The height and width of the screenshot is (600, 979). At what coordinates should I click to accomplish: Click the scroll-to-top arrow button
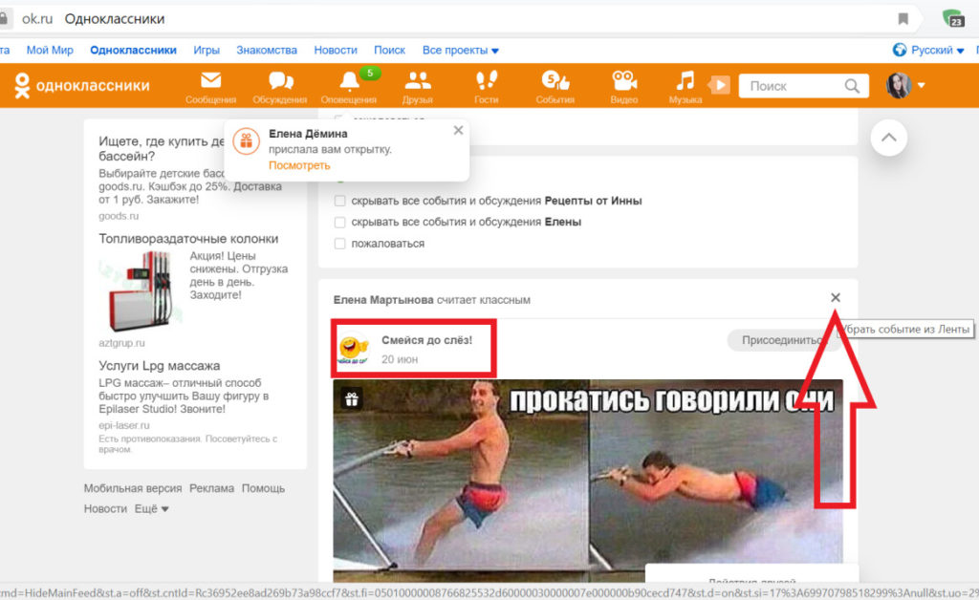[888, 138]
